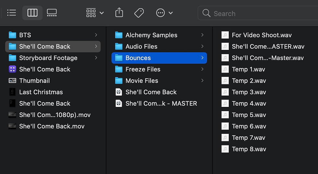Screen dimensions: 318x174
Task: Select the purple She'll Come Back project icon
Action: tap(12, 69)
